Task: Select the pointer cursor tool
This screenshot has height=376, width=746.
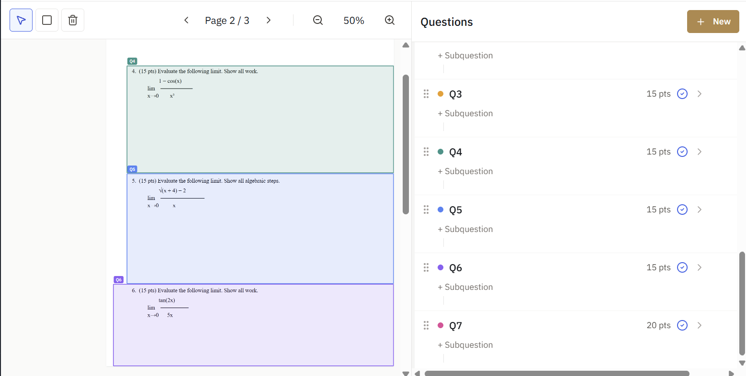Action: click(x=21, y=20)
